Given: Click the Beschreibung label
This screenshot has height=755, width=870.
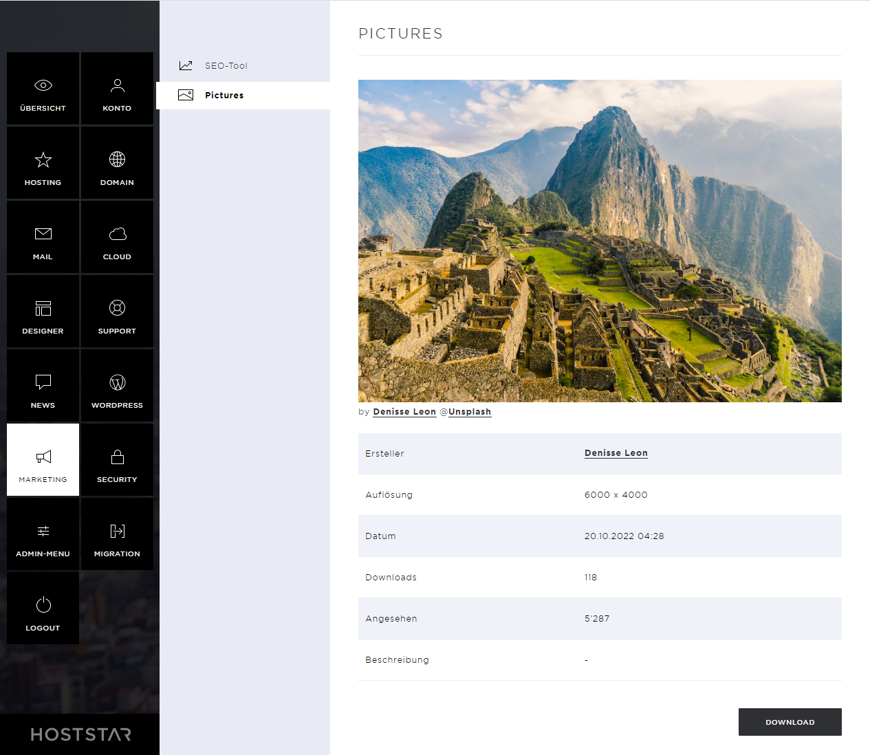Looking at the screenshot, I should pos(397,660).
